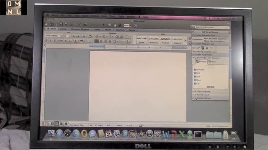This screenshot has height=150, width=268.
Task: Click the shrink font size button
Action: 78,36
